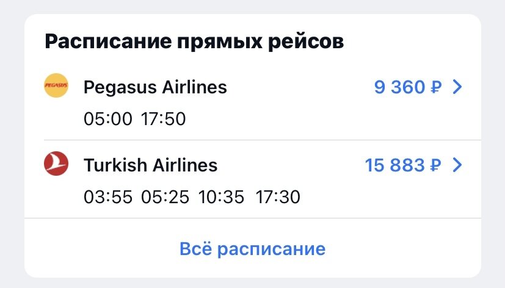Click the divider line between Pegasus and Turkish rows
The width and height of the screenshot is (505, 288).
(x=263, y=140)
